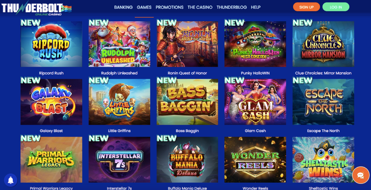
Task: Open the live chat bubble icon
Action: (361, 175)
